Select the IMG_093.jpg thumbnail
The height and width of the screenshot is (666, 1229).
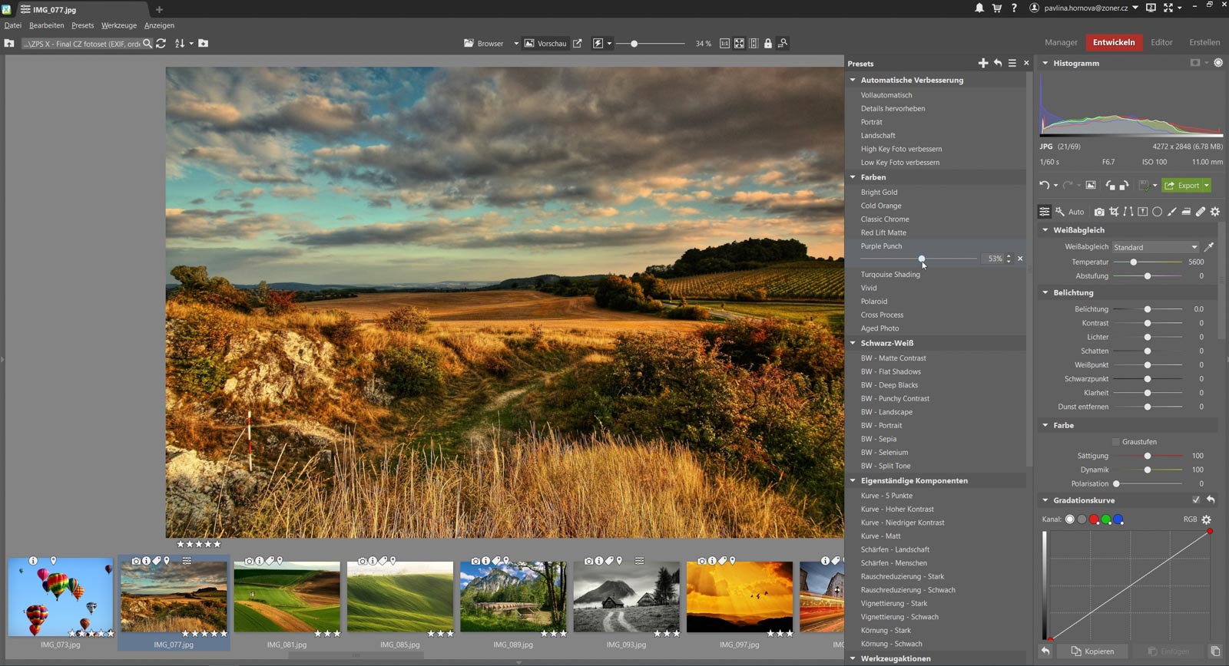pos(626,597)
